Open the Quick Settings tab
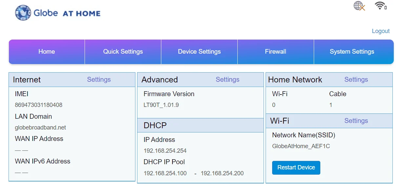 [123, 52]
